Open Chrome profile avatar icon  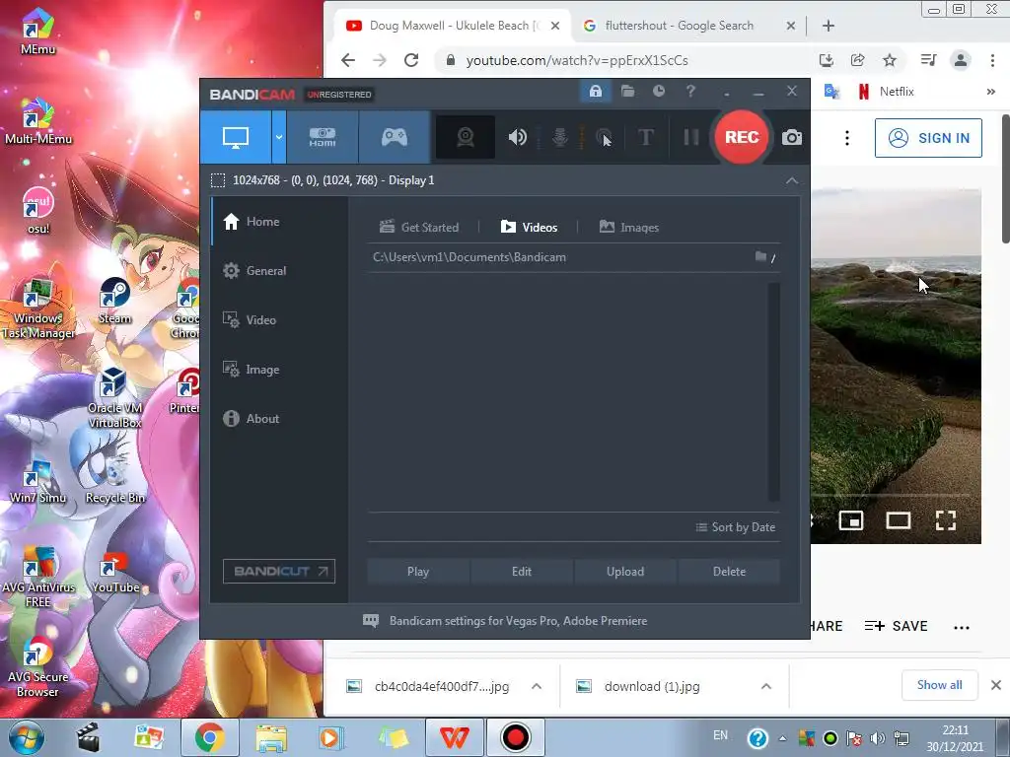coord(961,60)
